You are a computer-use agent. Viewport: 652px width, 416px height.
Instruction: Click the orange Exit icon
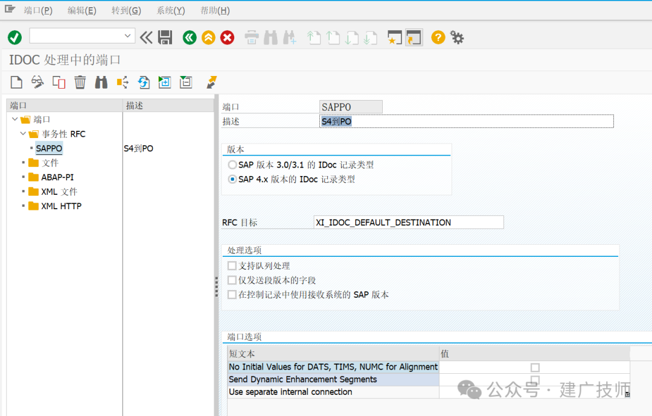(x=208, y=38)
